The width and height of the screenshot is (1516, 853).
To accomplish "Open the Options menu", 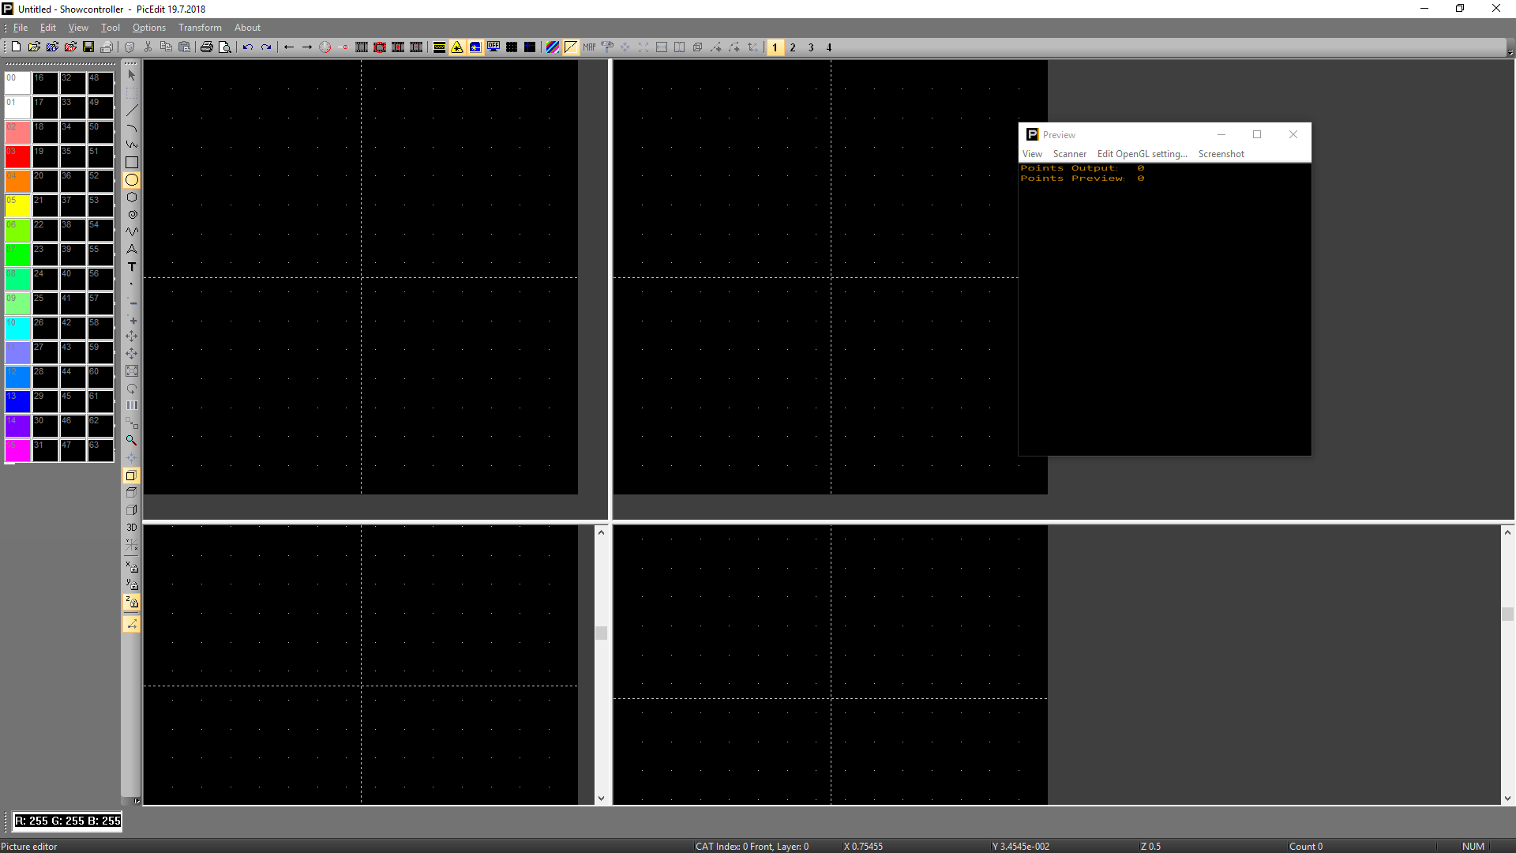I will 148,28.
